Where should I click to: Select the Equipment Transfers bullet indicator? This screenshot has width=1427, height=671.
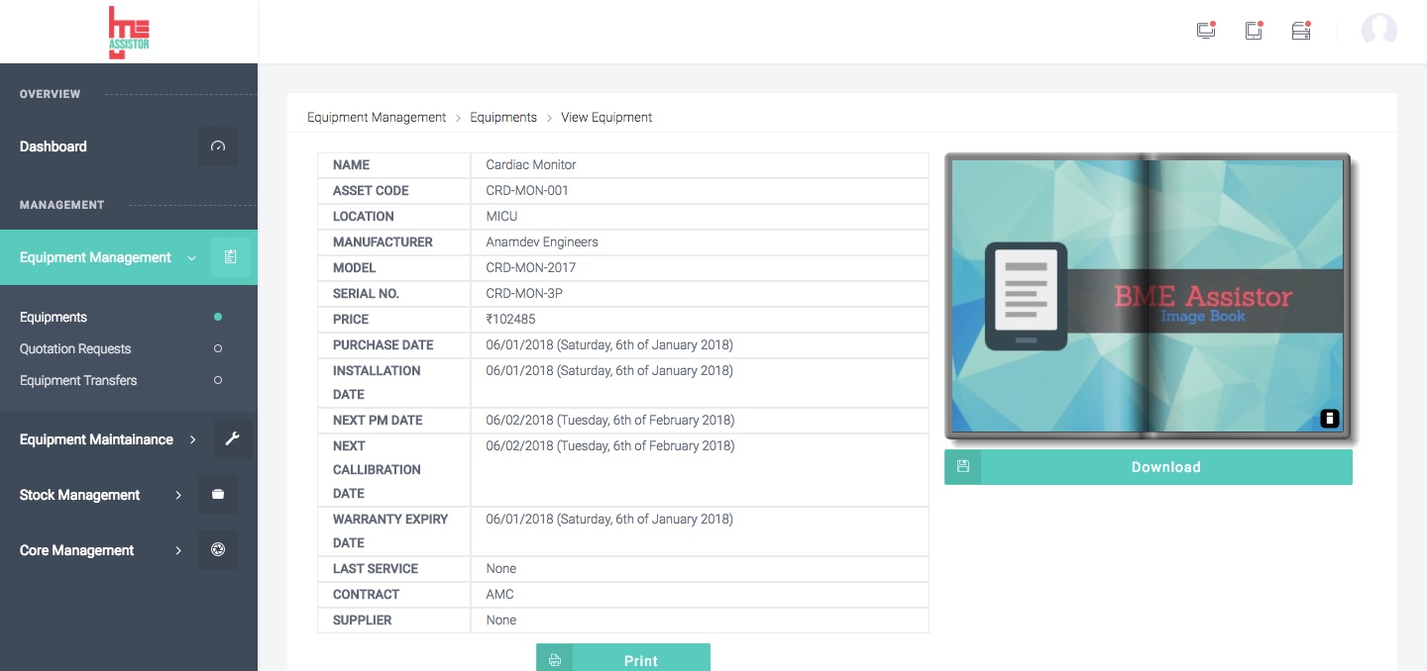(x=218, y=380)
